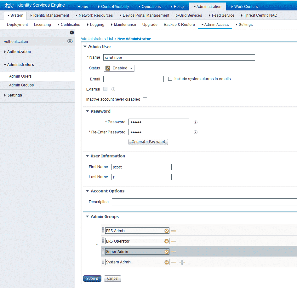Open the Identity Management submenu
Screen dimensions: 297x288
[50, 15]
